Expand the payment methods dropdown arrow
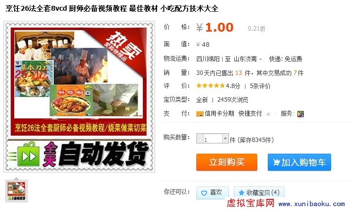 [x=268, y=114]
